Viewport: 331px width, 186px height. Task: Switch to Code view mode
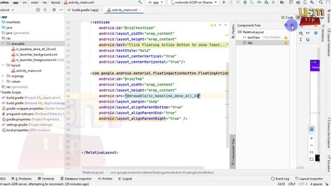(287, 18)
